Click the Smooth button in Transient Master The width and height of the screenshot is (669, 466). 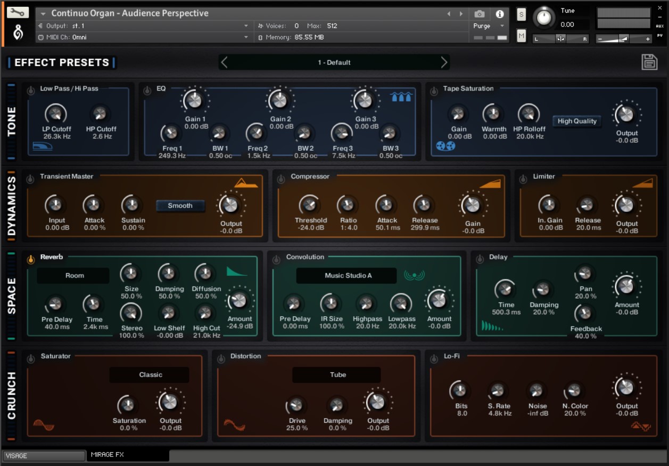pos(180,206)
